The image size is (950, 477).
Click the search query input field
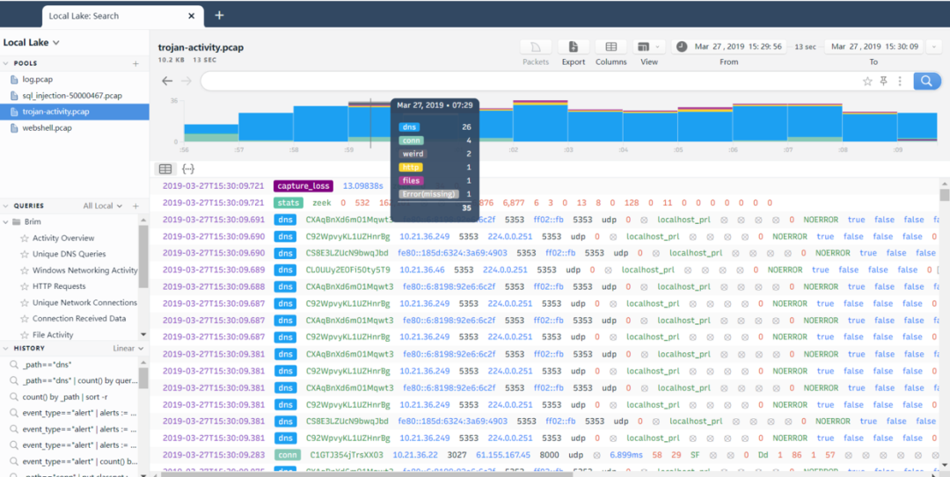[530, 81]
